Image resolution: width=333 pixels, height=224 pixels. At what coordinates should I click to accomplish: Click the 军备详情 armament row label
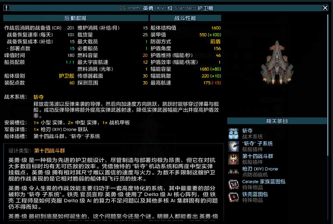pos(15,129)
